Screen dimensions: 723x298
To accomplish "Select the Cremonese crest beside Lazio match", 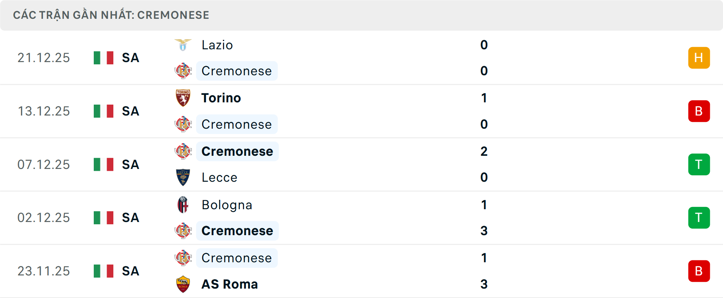I will [183, 71].
